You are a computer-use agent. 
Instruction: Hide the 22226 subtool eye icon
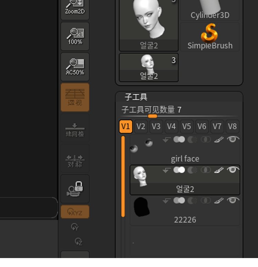click(233, 200)
